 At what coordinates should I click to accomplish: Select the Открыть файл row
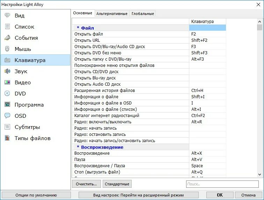pyautogui.click(x=149, y=34)
